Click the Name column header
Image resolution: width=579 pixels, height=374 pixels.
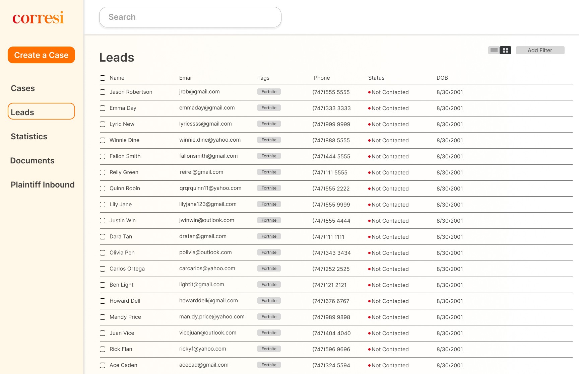pos(117,78)
